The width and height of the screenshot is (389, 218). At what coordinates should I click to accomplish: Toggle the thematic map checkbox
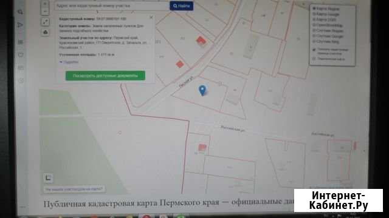click(314, 59)
